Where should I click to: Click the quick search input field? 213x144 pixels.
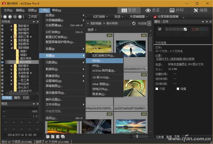(x=142, y=24)
